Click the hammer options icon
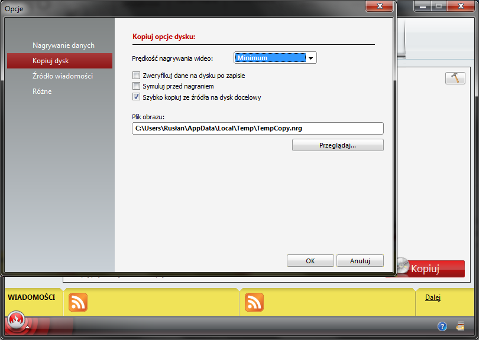This screenshot has height=340, width=479. pos(455,78)
